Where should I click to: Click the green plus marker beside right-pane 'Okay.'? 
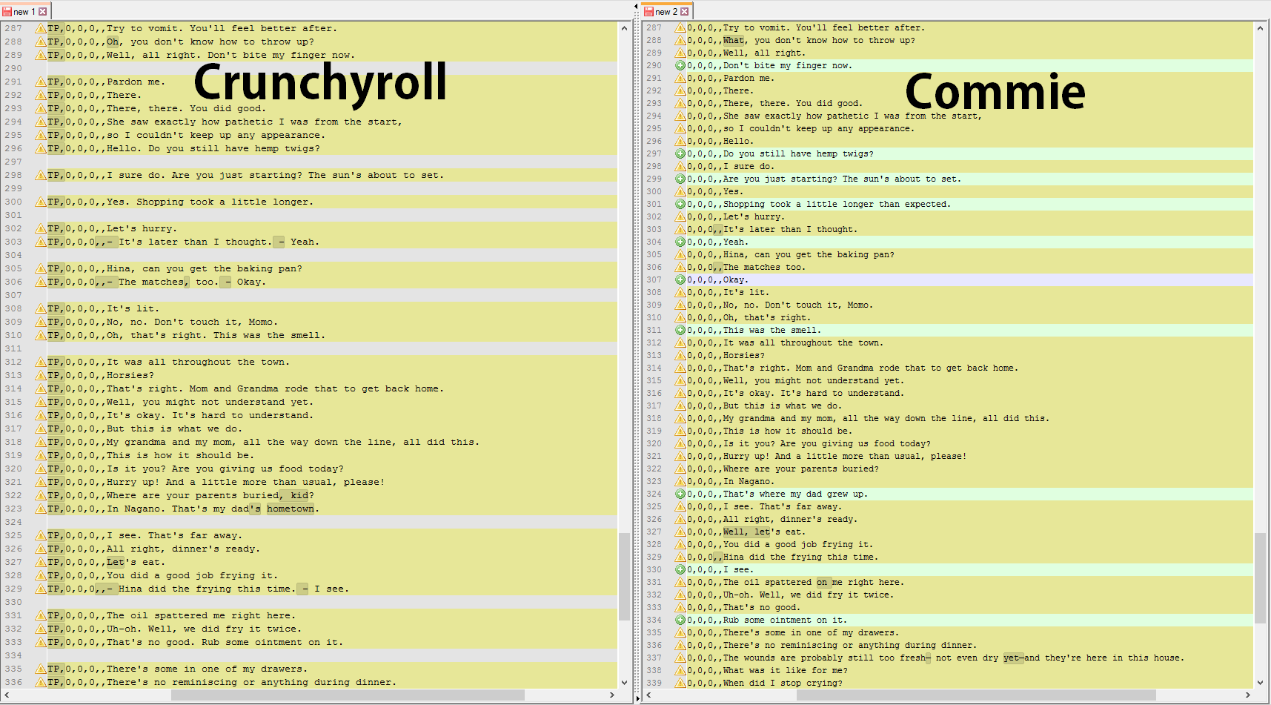[x=680, y=279]
